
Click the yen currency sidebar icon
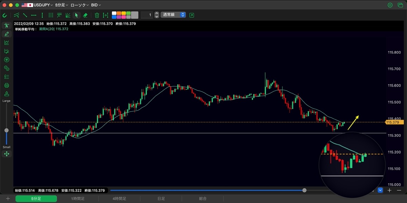pos(6,60)
